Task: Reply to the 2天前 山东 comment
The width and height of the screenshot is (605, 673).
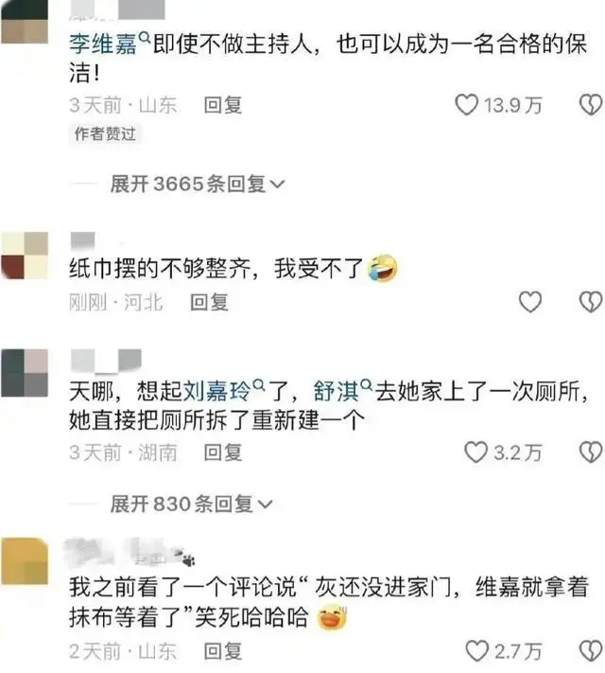Action: coord(222,651)
